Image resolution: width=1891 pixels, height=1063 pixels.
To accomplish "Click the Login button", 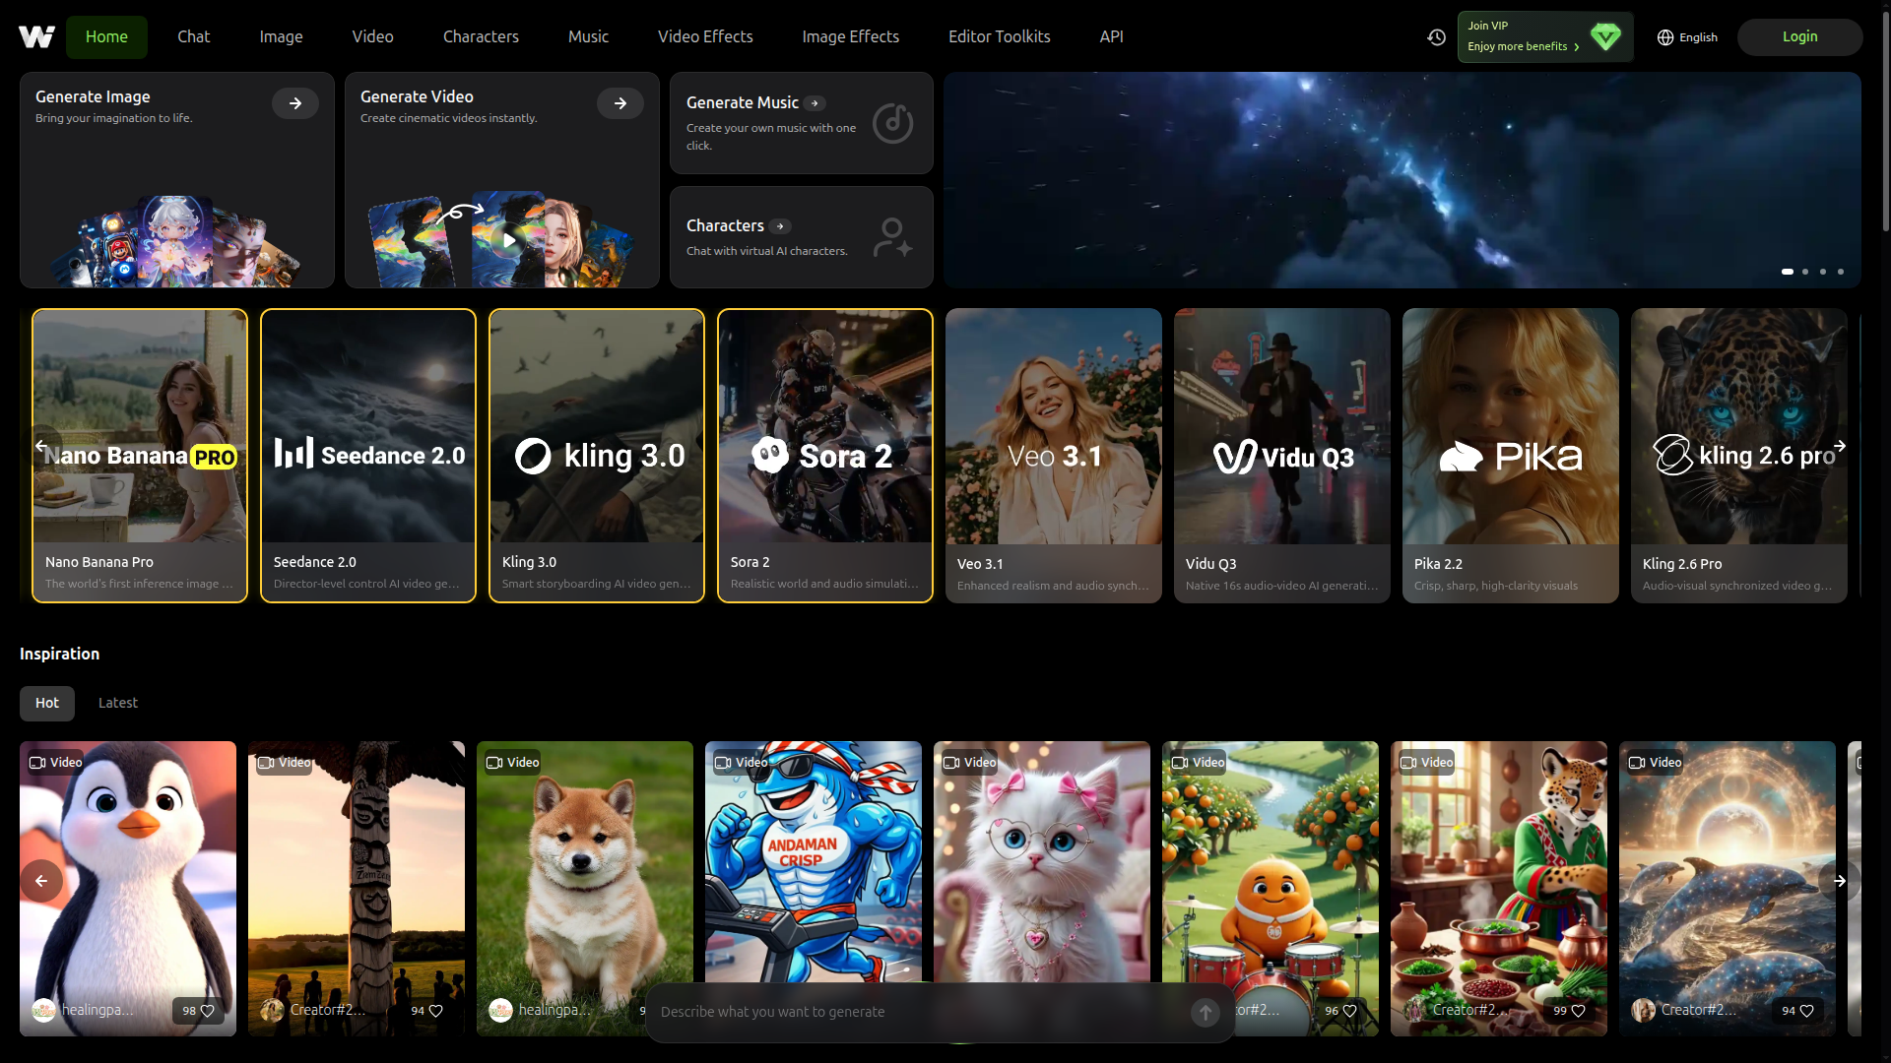I will [x=1799, y=36].
